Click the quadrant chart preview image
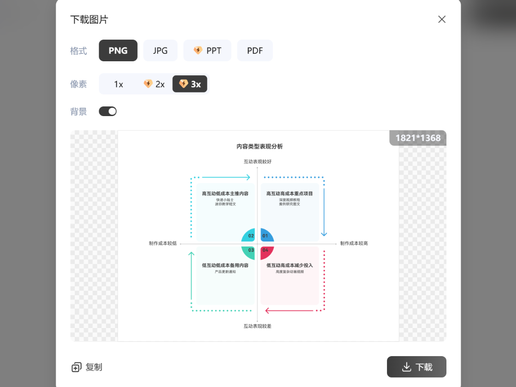516x387 pixels. coord(258,236)
